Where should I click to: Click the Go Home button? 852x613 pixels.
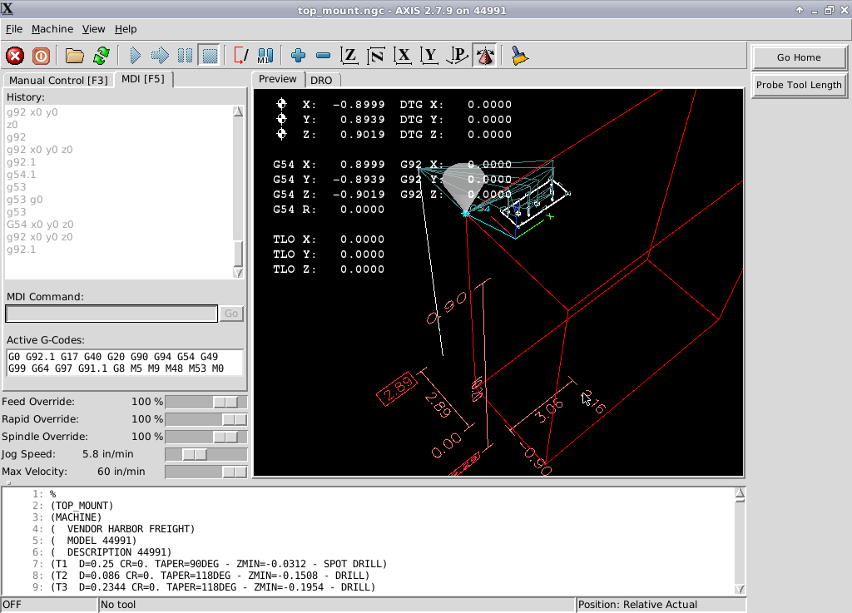coord(799,57)
